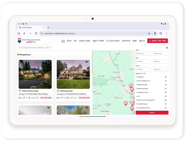The height and width of the screenshot is (142, 187).
Task: Bookmark this page with the star icon
Action: click(x=149, y=33)
